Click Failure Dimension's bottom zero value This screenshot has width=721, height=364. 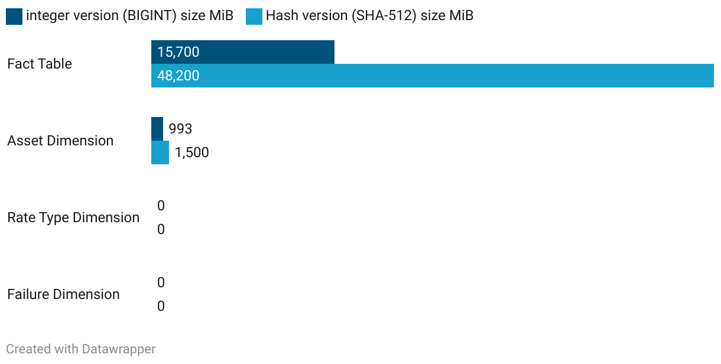point(161,306)
